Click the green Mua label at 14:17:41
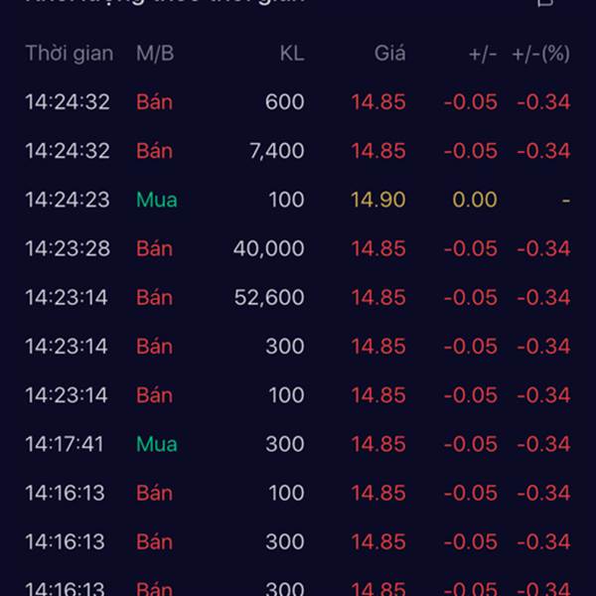This screenshot has height=596, width=596. pyautogui.click(x=156, y=444)
